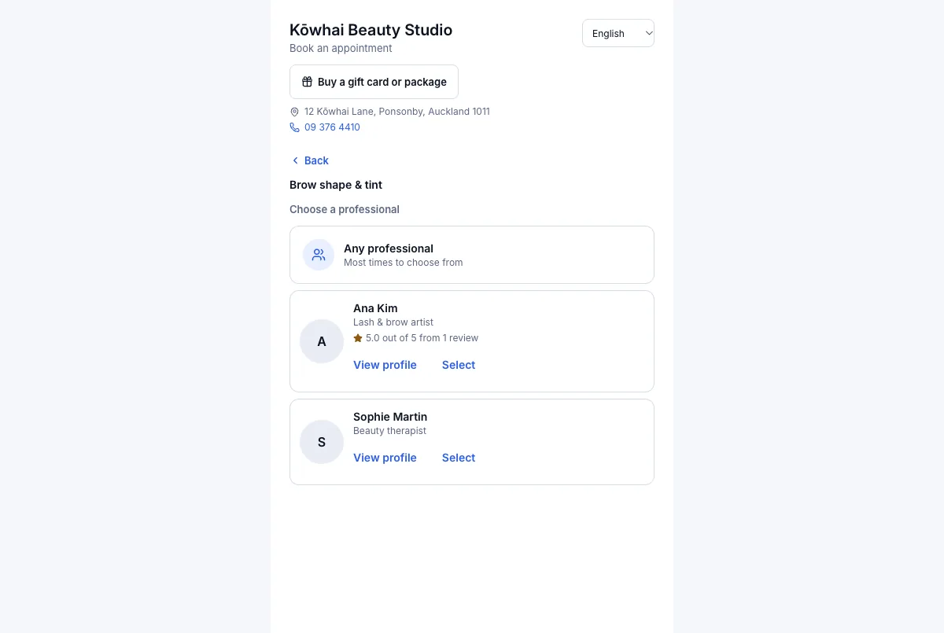This screenshot has height=633, width=944.
Task: Click the group icon for Any professional
Action: 319,255
